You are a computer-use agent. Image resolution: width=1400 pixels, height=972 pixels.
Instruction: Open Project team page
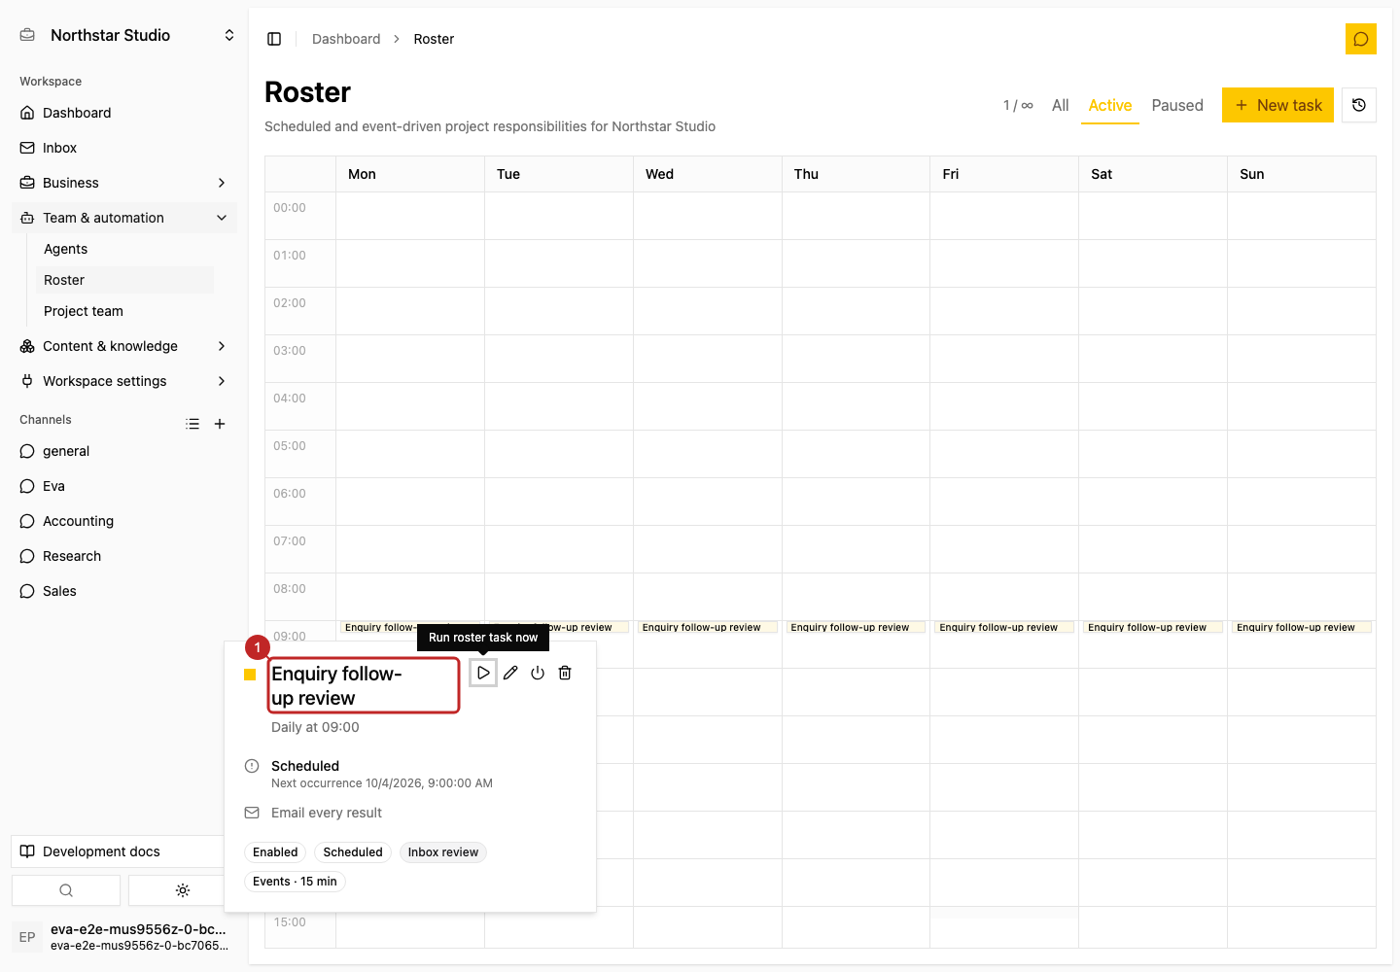[x=124, y=311]
